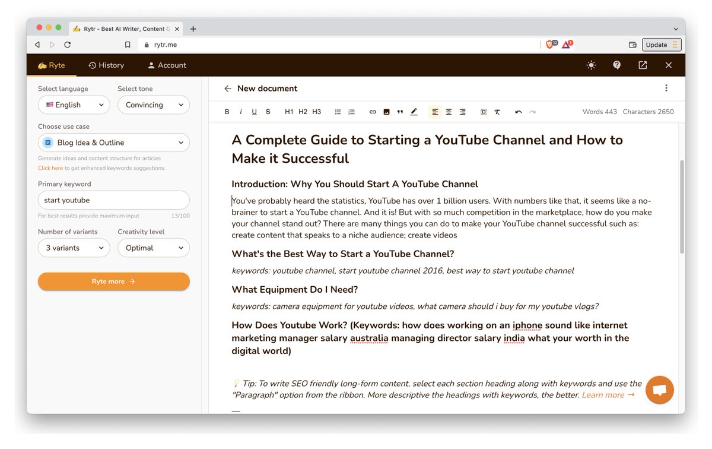The height and width of the screenshot is (449, 712).
Task: Click here for enhanced keyword suggestions
Action: (x=50, y=168)
